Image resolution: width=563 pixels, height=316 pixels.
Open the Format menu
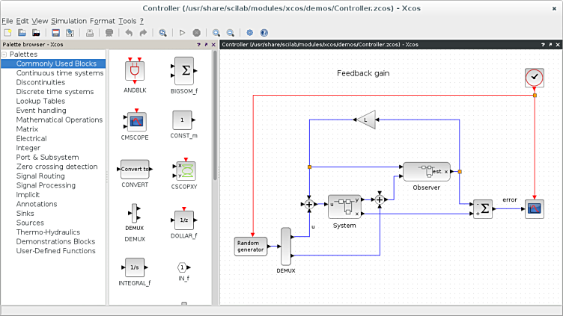pos(102,21)
